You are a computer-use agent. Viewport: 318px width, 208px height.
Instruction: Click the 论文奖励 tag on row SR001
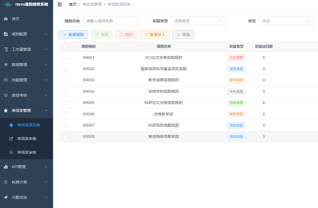tap(236, 57)
